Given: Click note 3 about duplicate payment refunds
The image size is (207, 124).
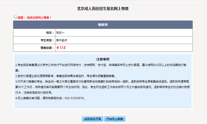Looking at the screenshot, I should point(83,81).
